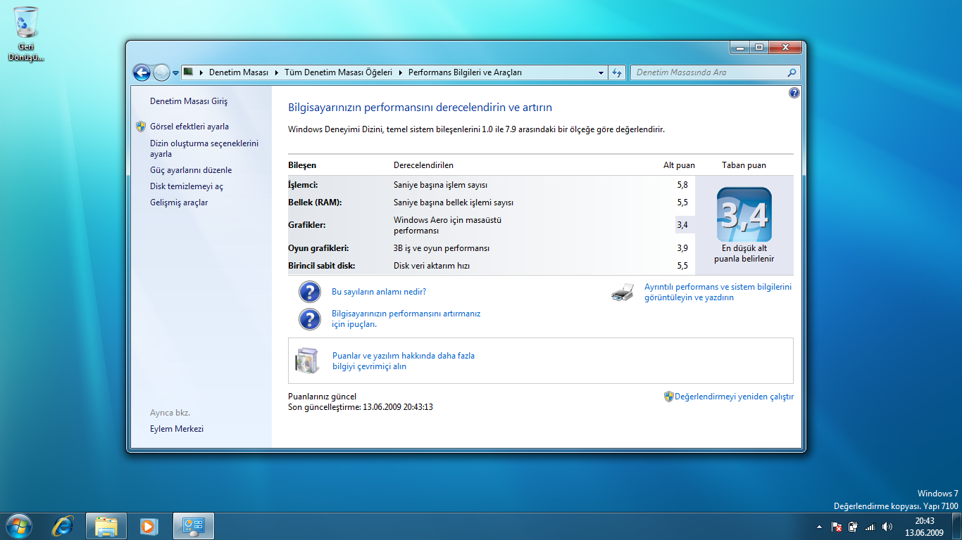This screenshot has width=962, height=540.
Task: Click the Action Center flag tray icon
Action: [x=837, y=527]
